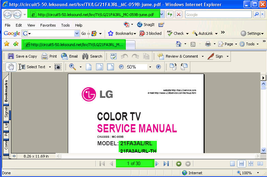
Task: Switch to Facing pages layout
Action: tap(260, 164)
